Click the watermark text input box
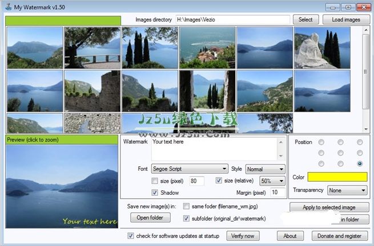Image resolution: width=374 pixels, height=246 pixels. click(215, 149)
